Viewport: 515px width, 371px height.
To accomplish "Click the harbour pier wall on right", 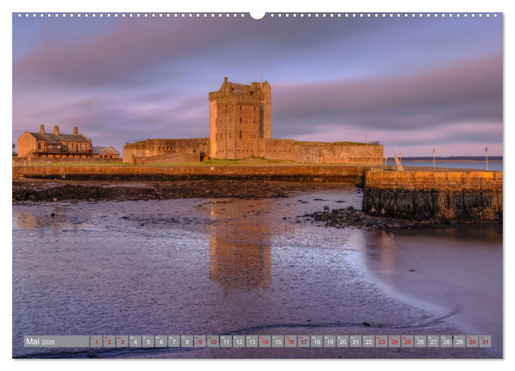I will point(432,195).
